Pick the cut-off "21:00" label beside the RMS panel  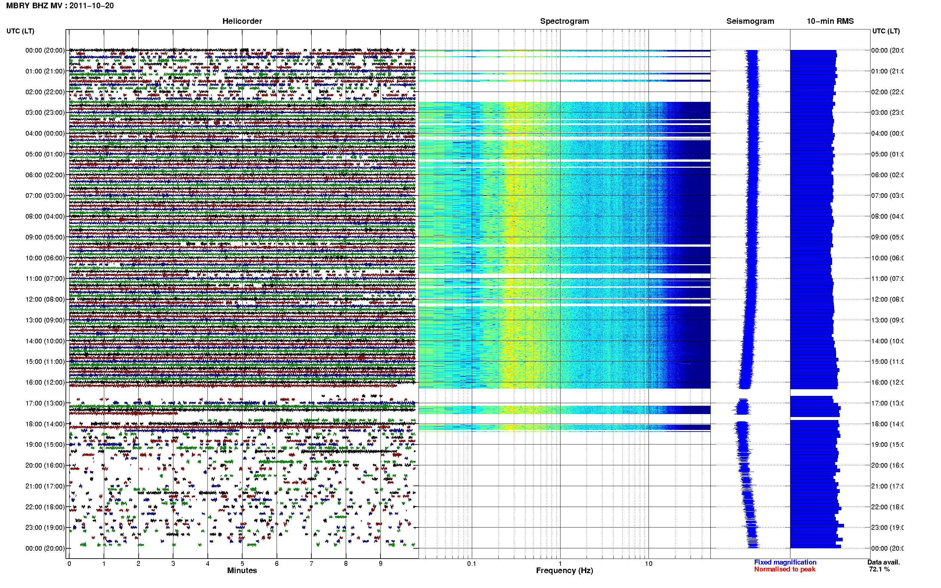click(887, 486)
